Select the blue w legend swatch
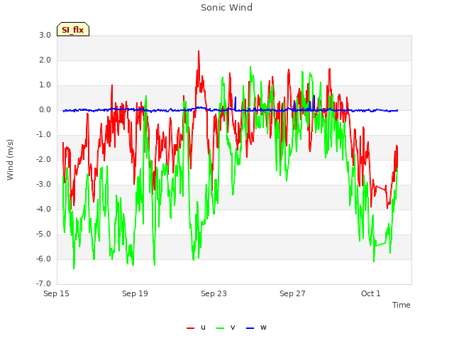454x341 pixels. [250, 328]
